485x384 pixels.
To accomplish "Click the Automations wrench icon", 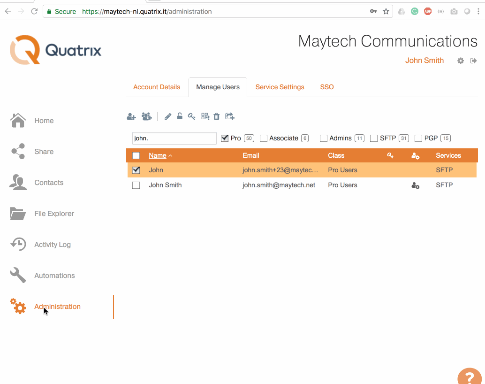I will 18,275.
